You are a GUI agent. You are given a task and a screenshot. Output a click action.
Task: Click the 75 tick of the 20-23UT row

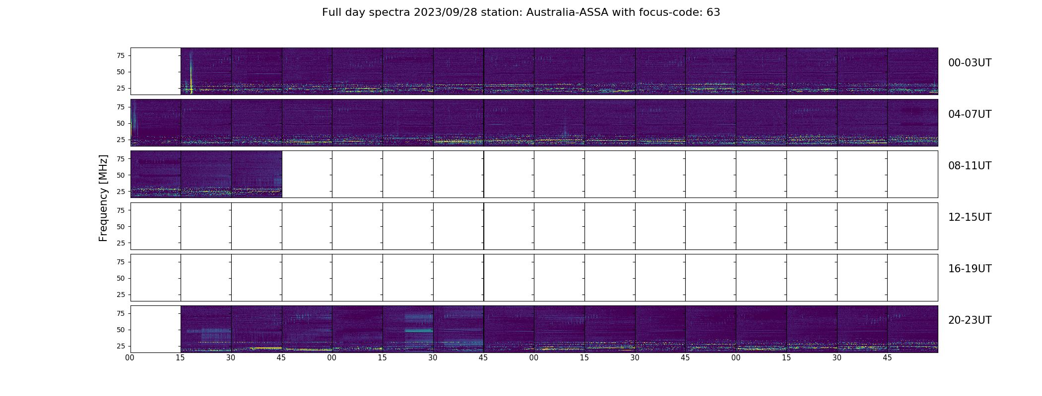pos(121,313)
